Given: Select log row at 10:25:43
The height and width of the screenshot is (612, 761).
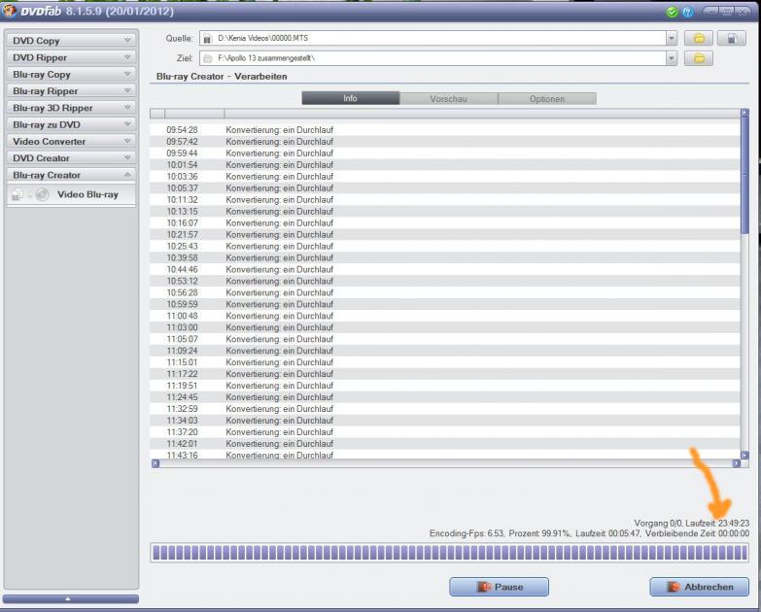Looking at the screenshot, I should pos(445,247).
